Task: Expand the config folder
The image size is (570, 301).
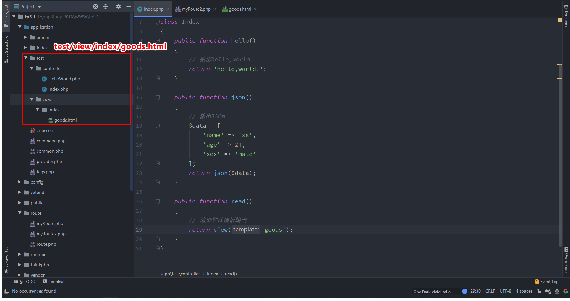Action: [20, 182]
